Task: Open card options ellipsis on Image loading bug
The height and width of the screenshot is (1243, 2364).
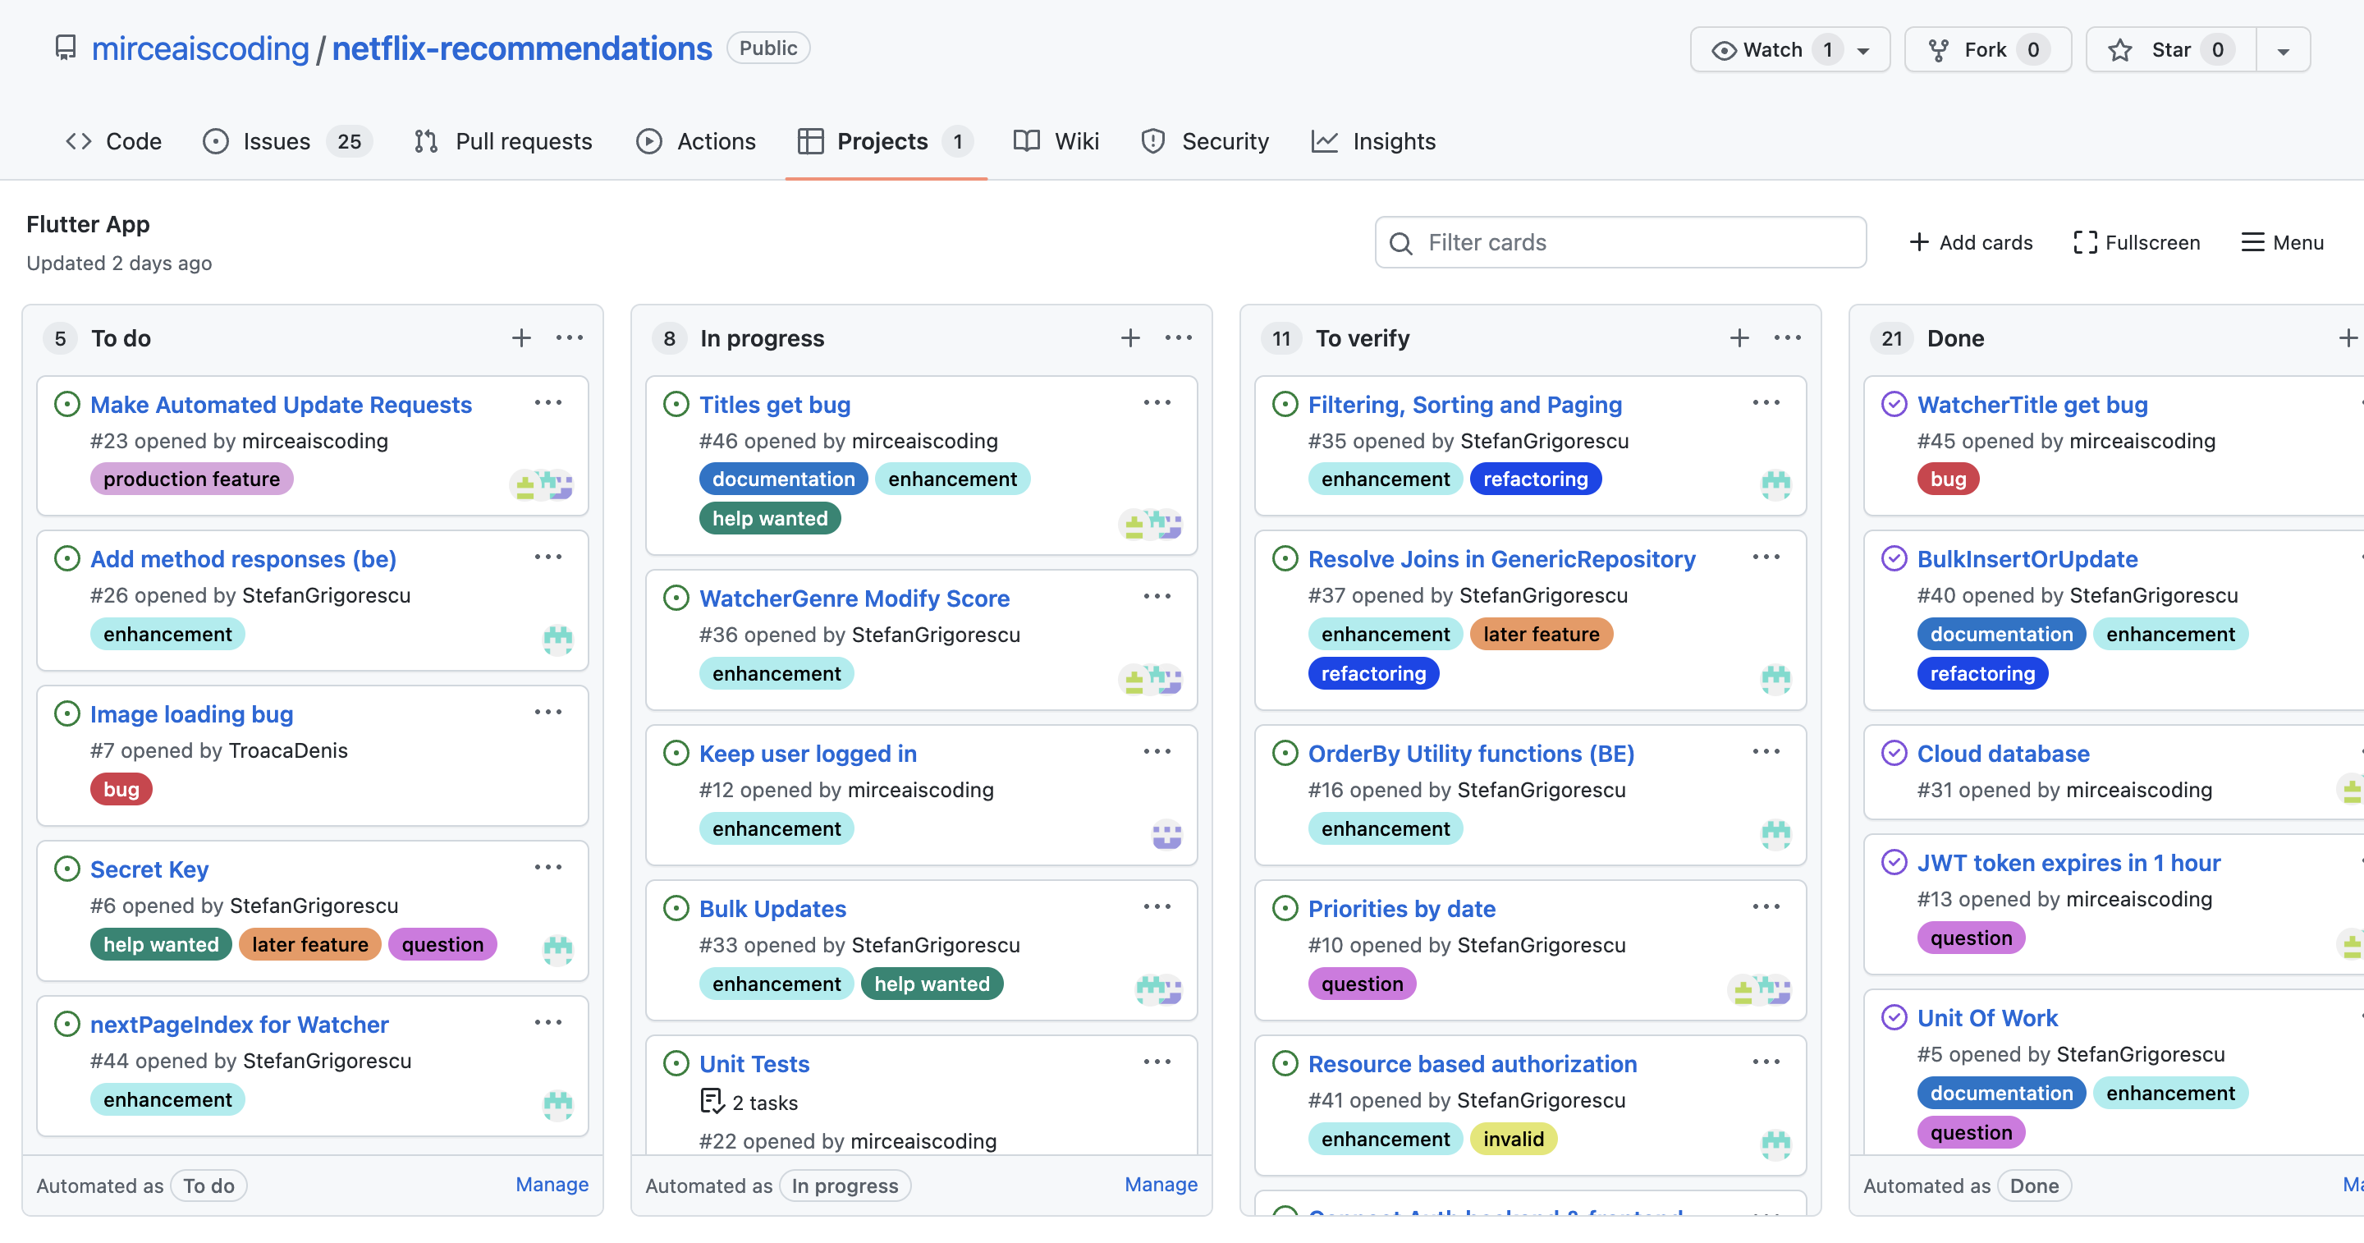Action: [x=547, y=712]
